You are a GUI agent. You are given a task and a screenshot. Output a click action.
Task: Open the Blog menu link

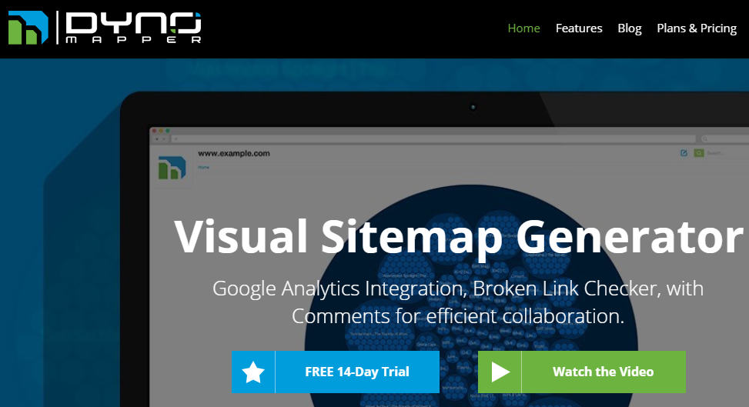coord(629,28)
